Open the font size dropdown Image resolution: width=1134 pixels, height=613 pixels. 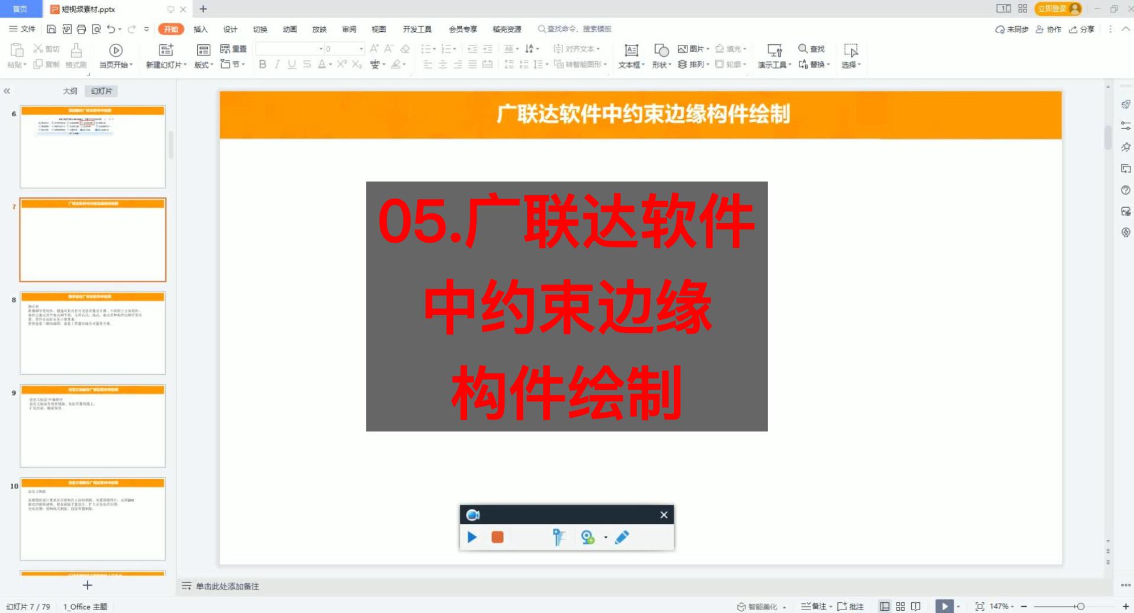(361, 49)
